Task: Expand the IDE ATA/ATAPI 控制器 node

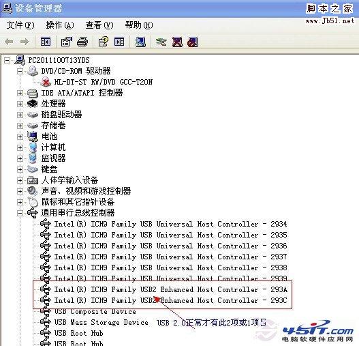Action: point(20,93)
